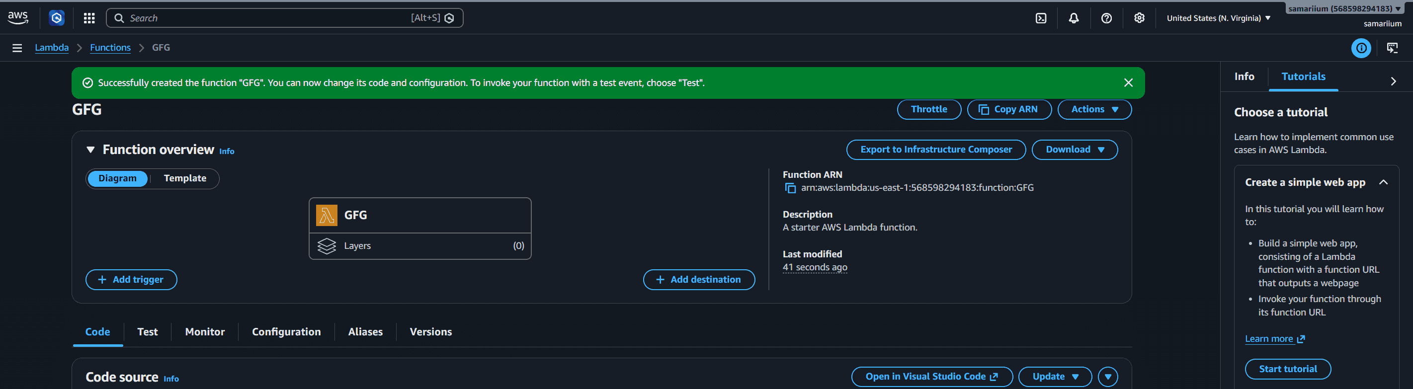Open the help question mark icon

coord(1106,18)
